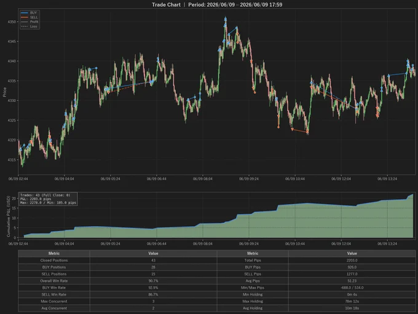Click the blue BUY legend line swatch
The width and height of the screenshot is (418, 314).
(x=25, y=13)
